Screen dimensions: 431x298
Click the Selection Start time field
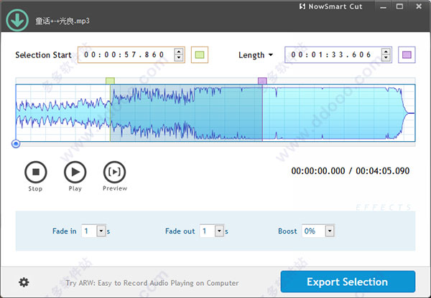(131, 55)
